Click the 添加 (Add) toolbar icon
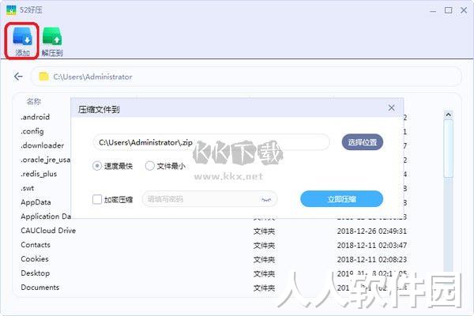This screenshot has height=316, width=474. [22, 41]
